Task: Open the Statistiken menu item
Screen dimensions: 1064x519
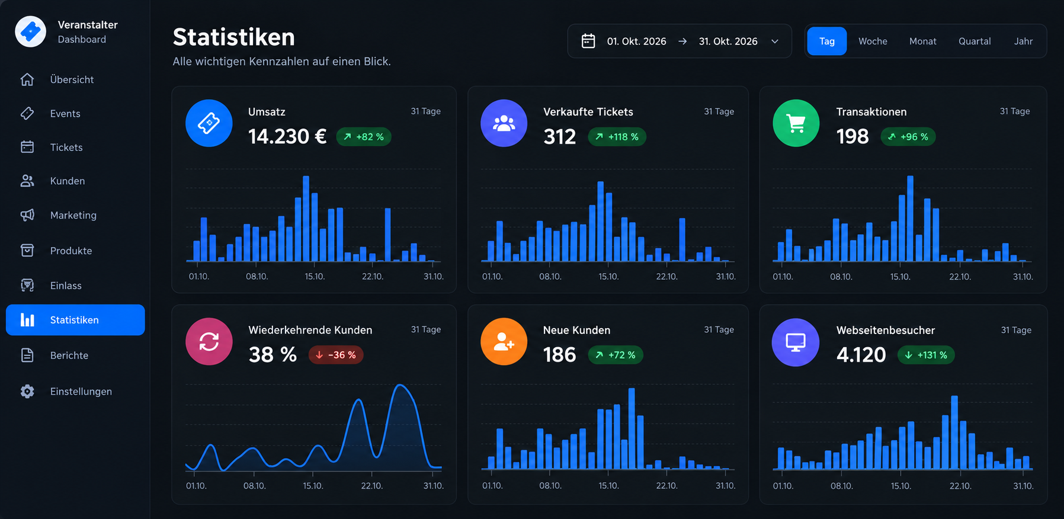Action: click(x=75, y=320)
